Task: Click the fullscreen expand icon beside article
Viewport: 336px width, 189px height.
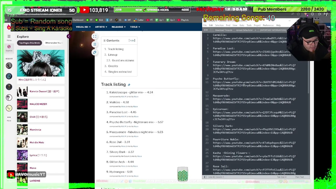Action: click(94, 36)
